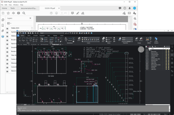The height and width of the screenshot is (115, 174).
Task: Close the Layers panel
Action: point(30,18)
